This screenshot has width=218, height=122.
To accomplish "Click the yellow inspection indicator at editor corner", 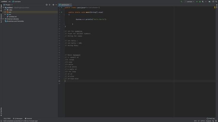I will tap(215, 7).
